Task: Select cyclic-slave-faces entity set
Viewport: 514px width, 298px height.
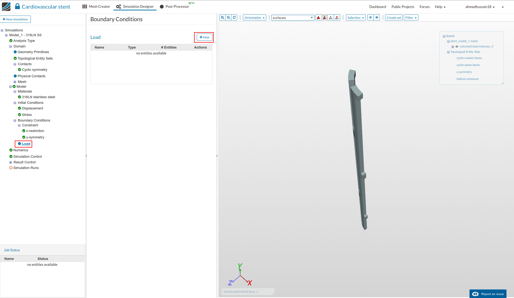Action: tap(468, 65)
